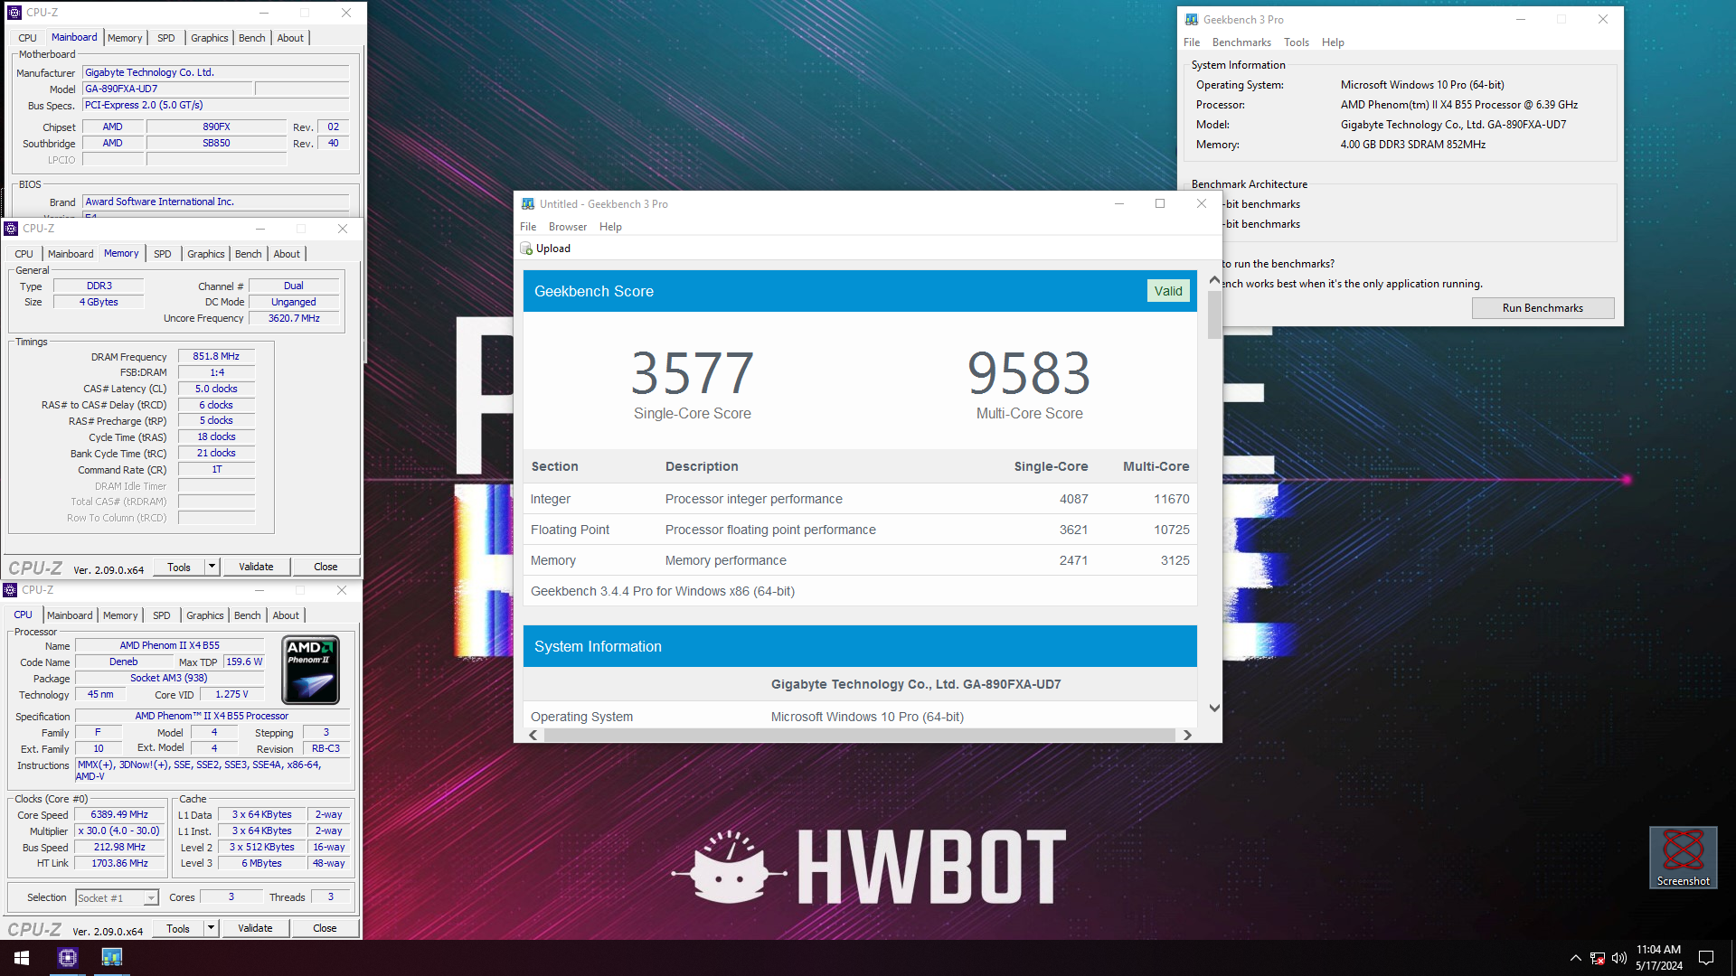
Task: Open the File menu in Geekbench 3 Pro
Action: pyautogui.click(x=1192, y=42)
